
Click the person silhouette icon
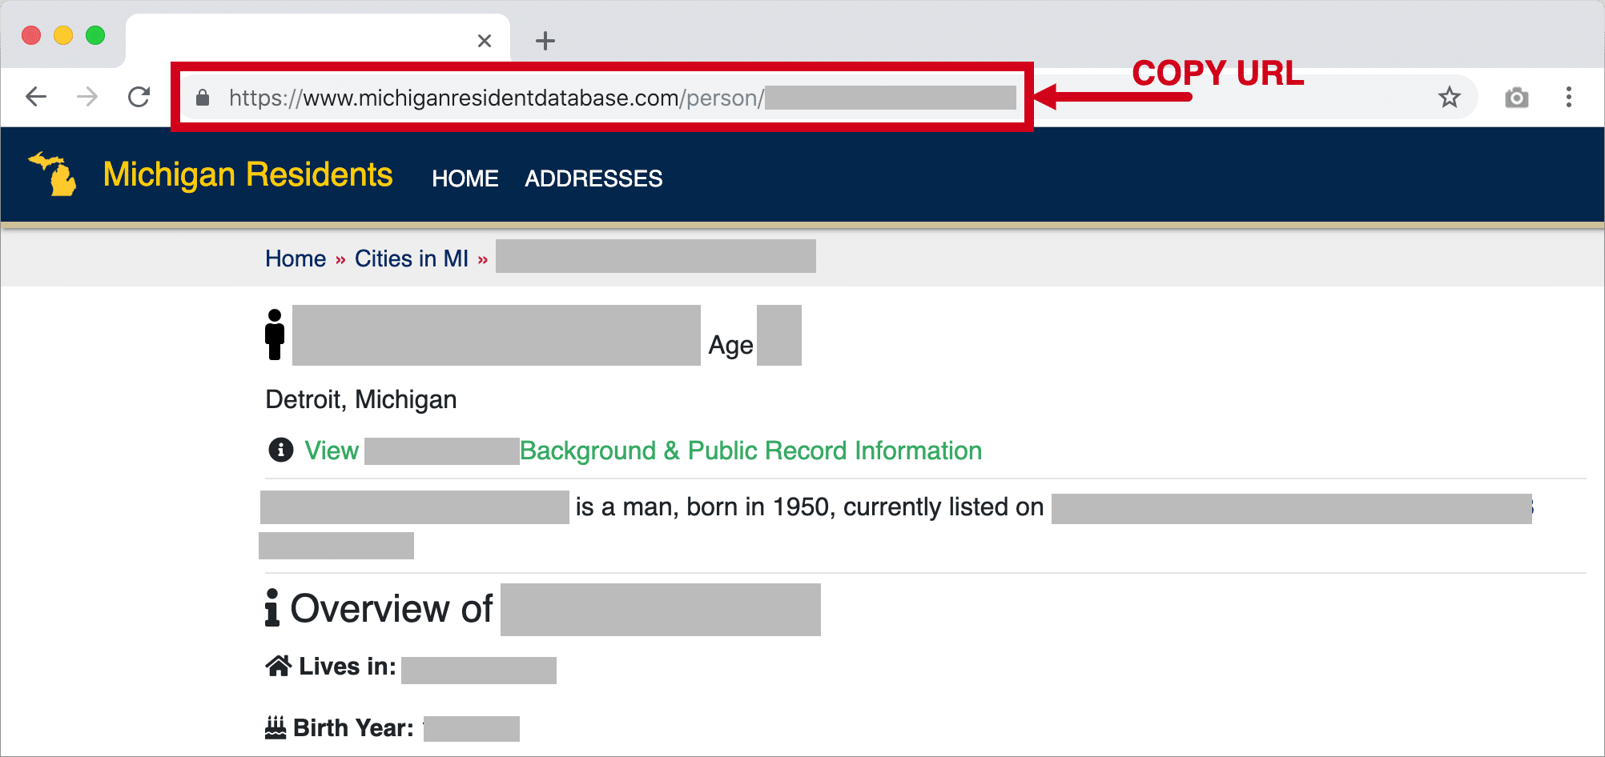point(275,334)
